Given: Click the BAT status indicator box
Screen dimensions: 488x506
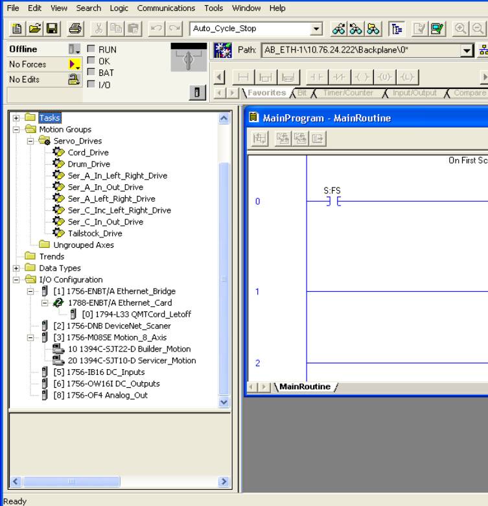Looking at the screenshot, I should point(91,73).
